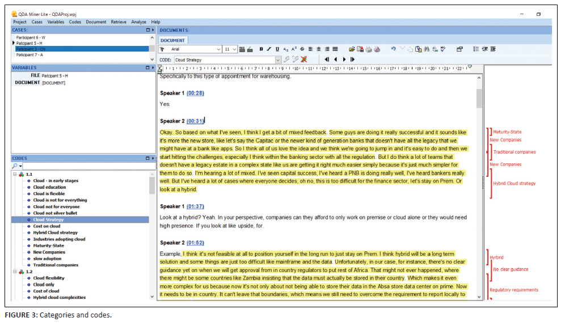Click the remove coding red X icon
Image resolution: width=565 pixels, height=326 pixels.
[304, 60]
